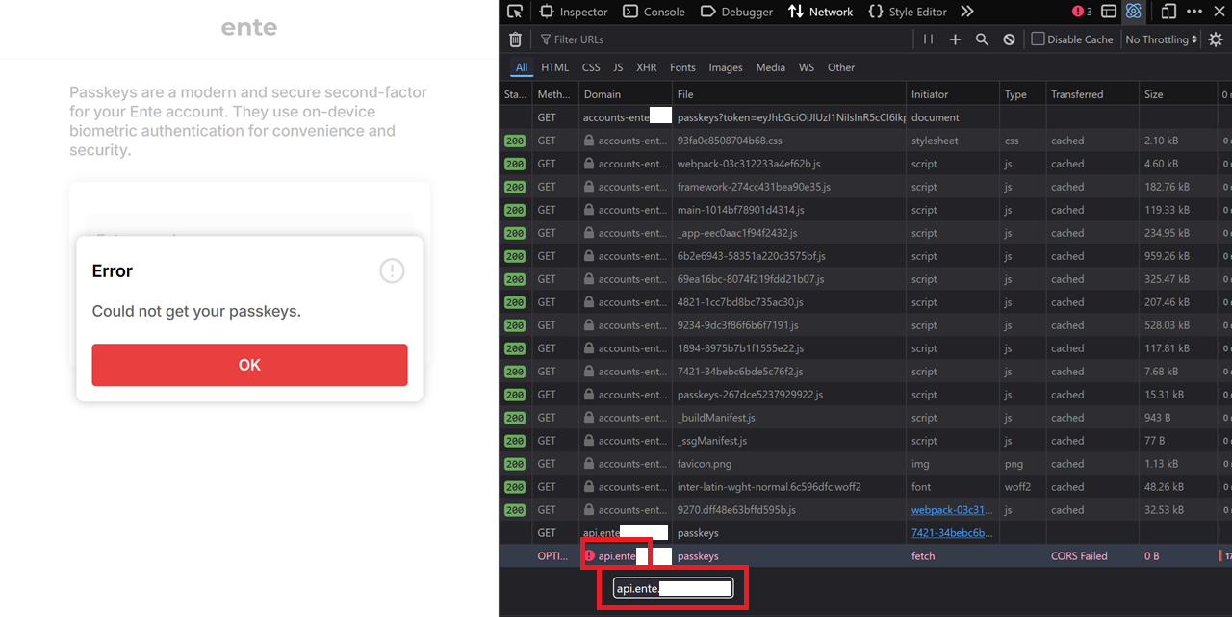Image resolution: width=1232 pixels, height=617 pixels.
Task: Toggle the split console panel icon
Action: 1109,12
